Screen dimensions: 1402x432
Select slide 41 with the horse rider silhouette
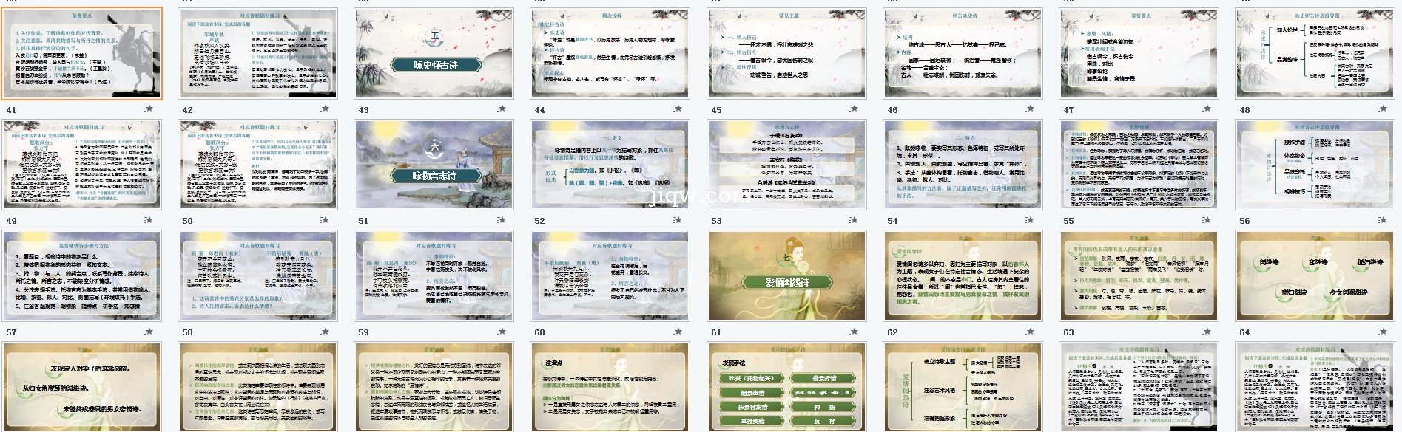[81, 53]
